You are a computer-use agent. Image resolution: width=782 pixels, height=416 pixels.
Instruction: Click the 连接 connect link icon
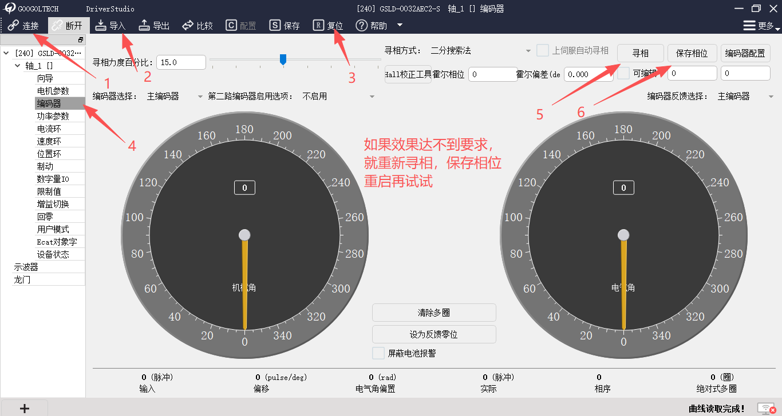(13, 26)
